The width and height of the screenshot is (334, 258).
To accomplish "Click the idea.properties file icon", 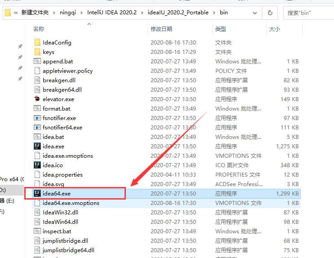I will [37, 174].
